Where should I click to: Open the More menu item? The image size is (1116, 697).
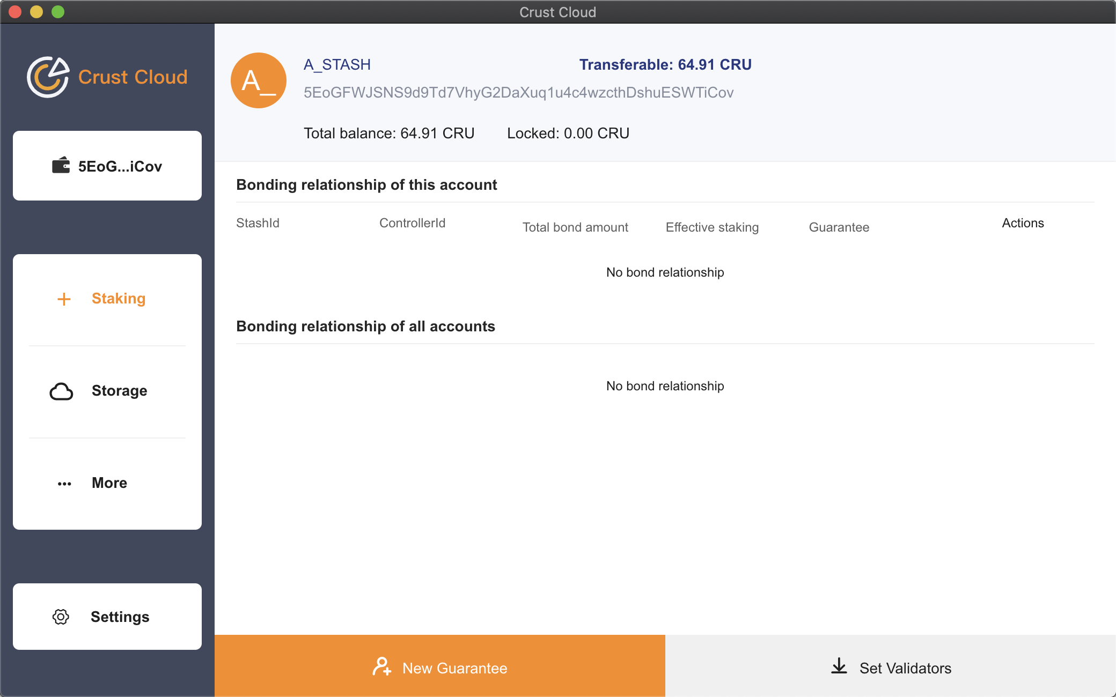[x=109, y=483]
